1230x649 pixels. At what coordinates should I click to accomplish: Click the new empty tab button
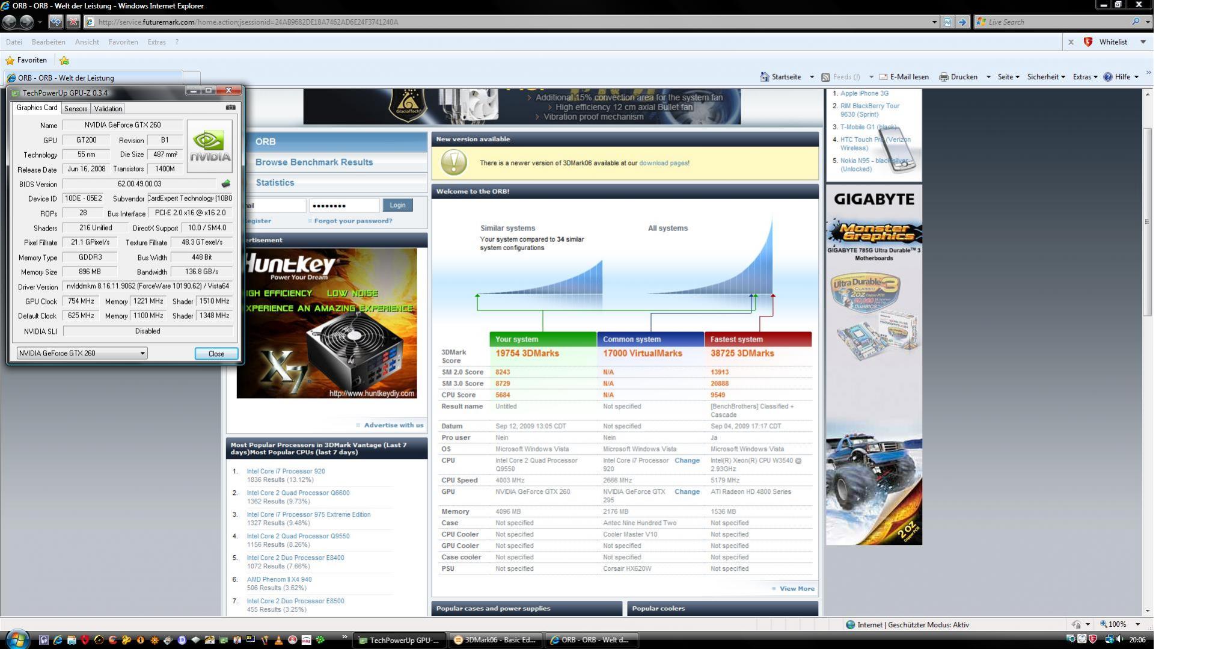tap(191, 78)
